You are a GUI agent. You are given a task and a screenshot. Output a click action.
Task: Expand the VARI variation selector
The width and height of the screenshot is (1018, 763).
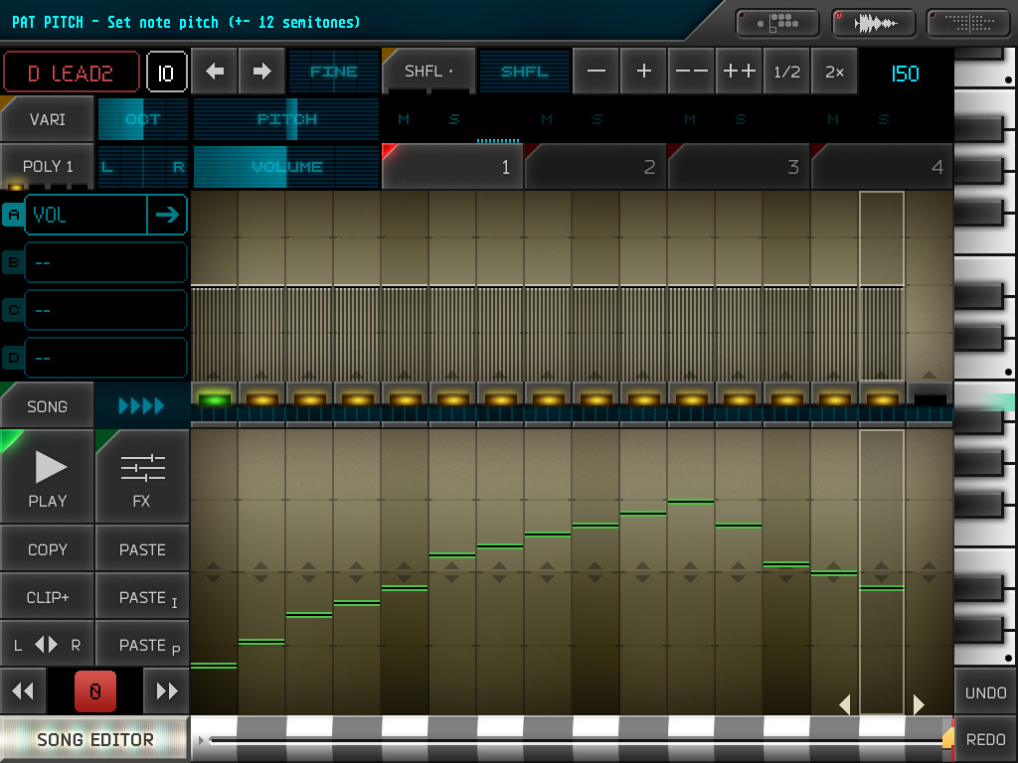click(x=48, y=119)
